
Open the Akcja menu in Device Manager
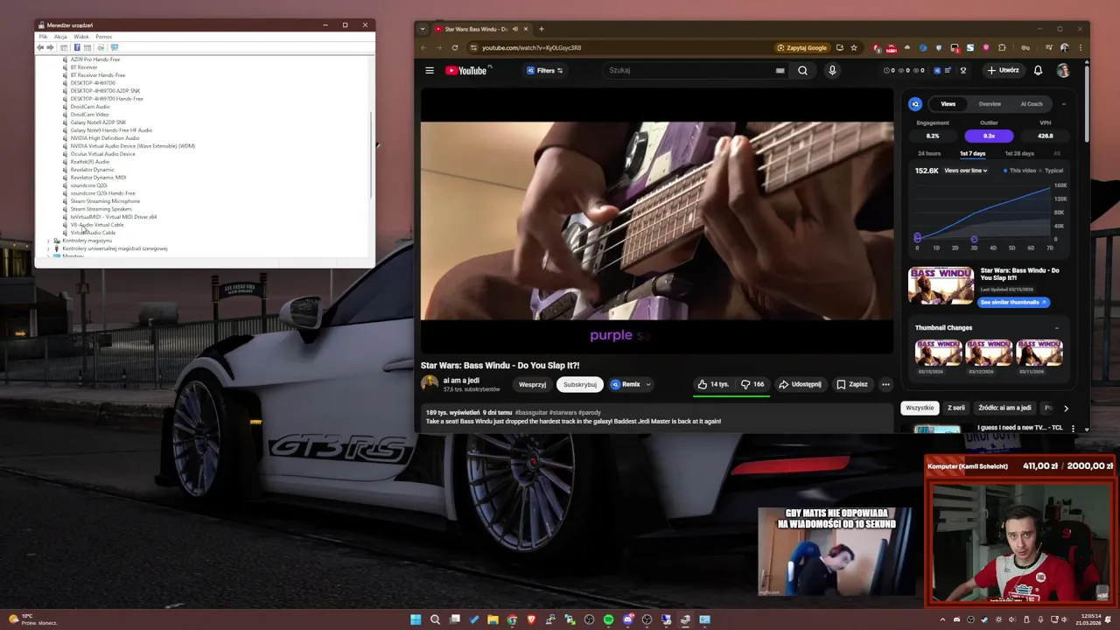(60, 37)
